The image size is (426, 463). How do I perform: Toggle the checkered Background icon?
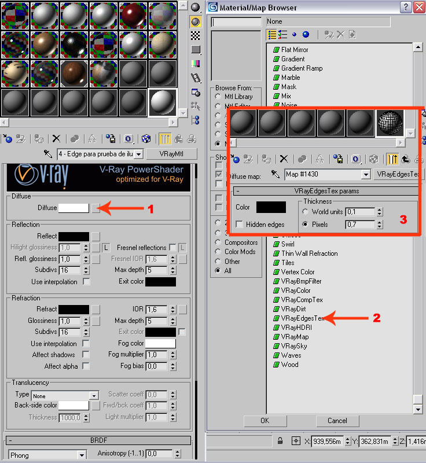click(195, 36)
